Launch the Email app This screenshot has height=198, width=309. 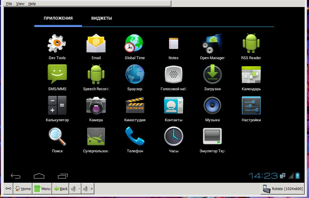point(96,44)
